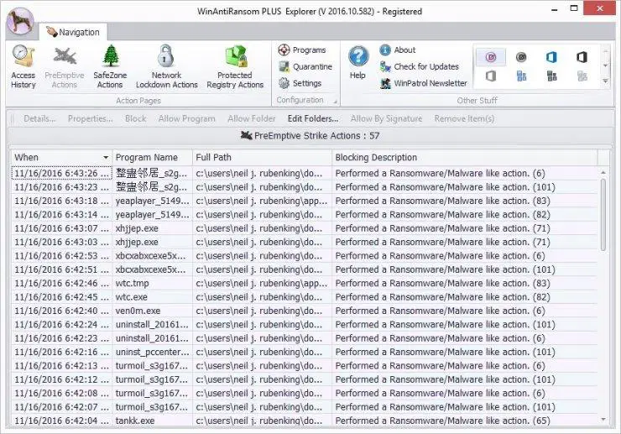
Task: Select the ven0m.exe program row
Action: coord(304,311)
